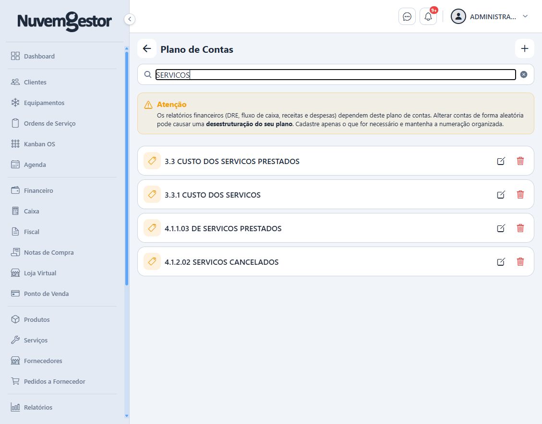Open the notifications bell

428,17
